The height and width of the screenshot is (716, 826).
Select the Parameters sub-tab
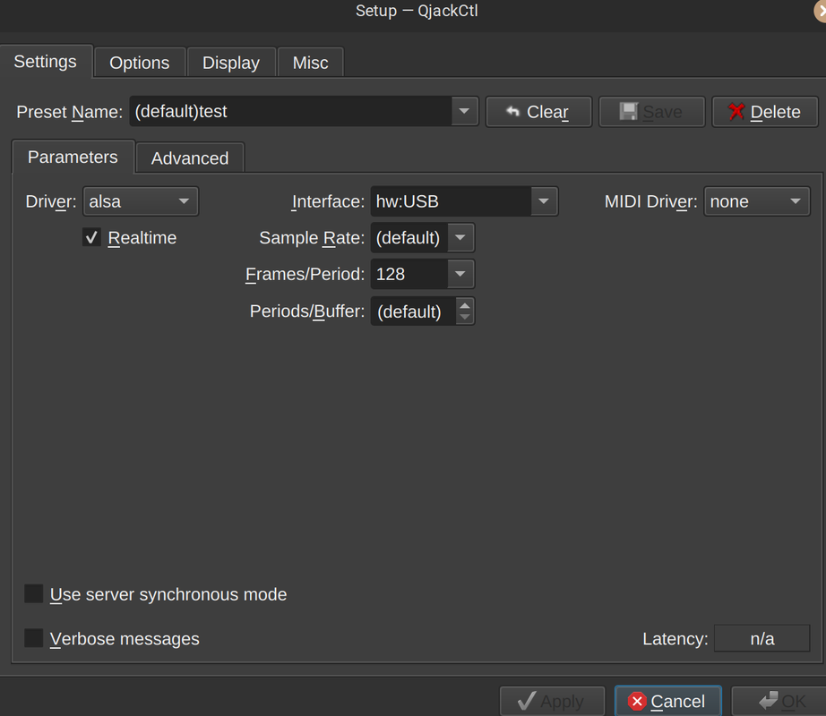(x=73, y=157)
